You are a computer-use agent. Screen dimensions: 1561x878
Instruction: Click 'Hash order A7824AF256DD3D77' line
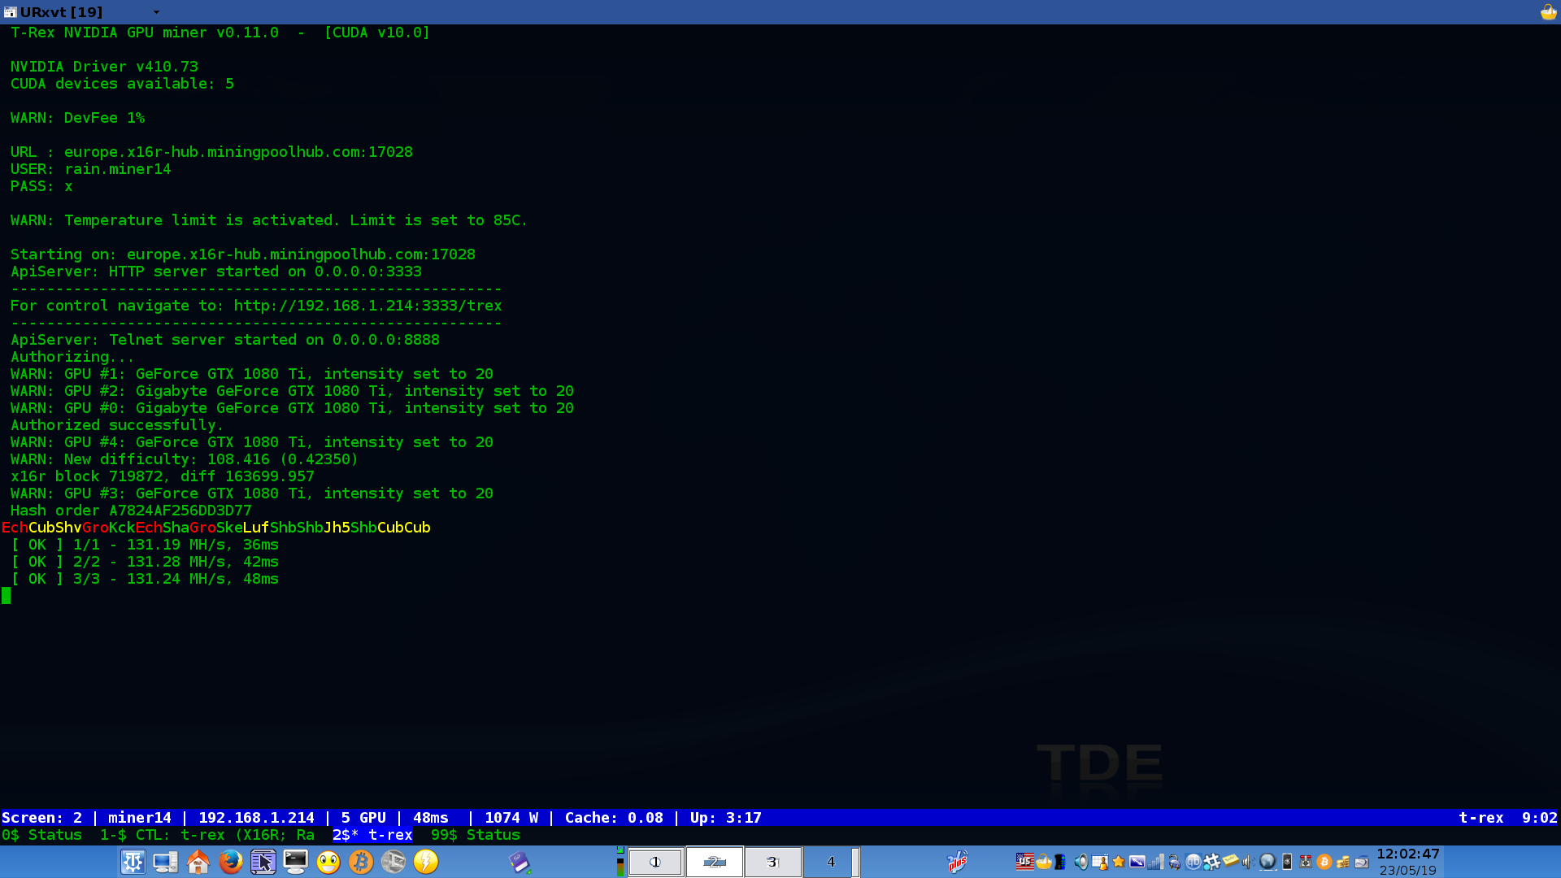tap(131, 511)
